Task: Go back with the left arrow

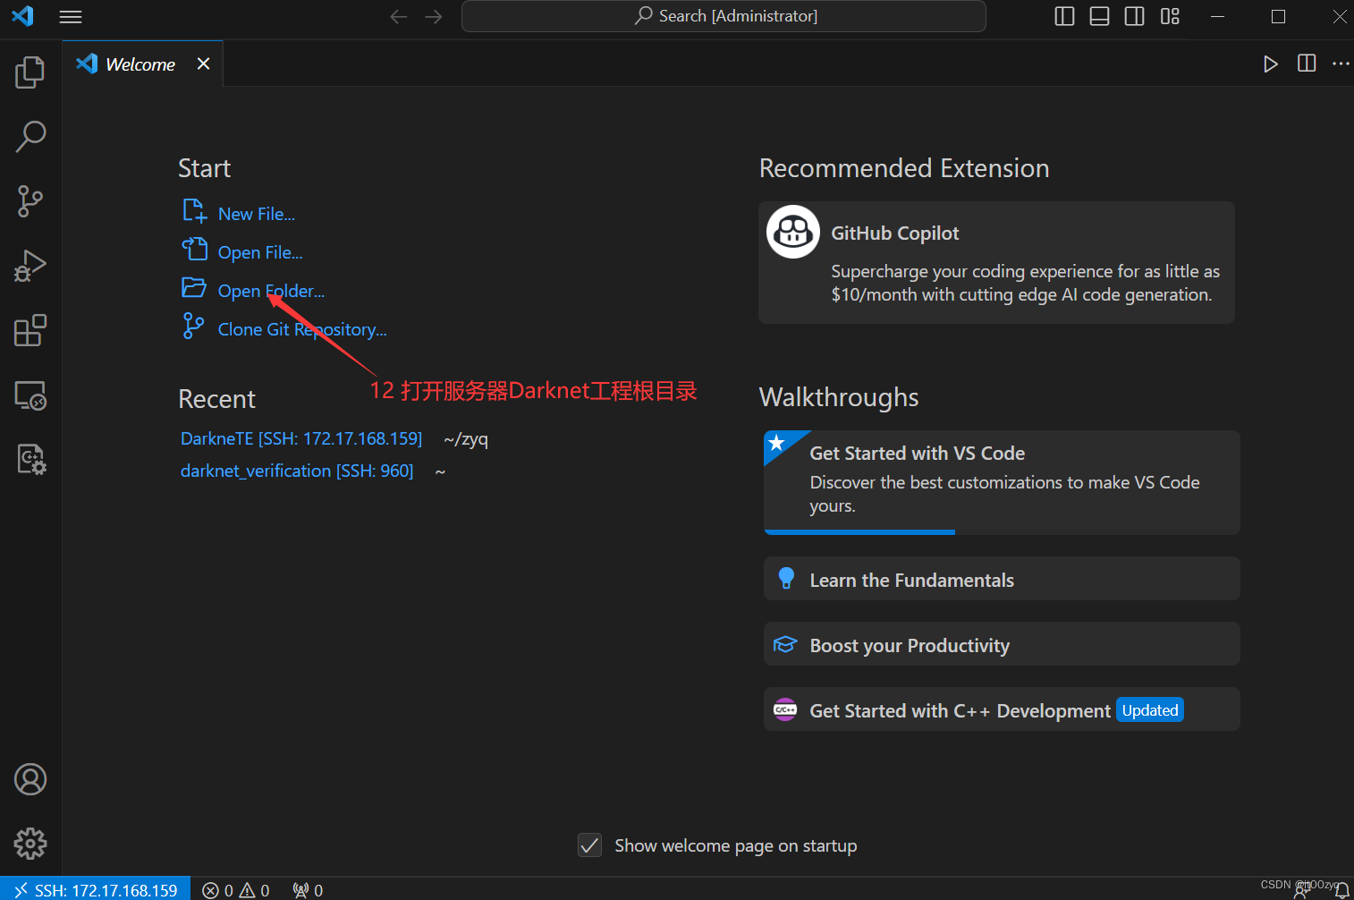Action: [399, 17]
